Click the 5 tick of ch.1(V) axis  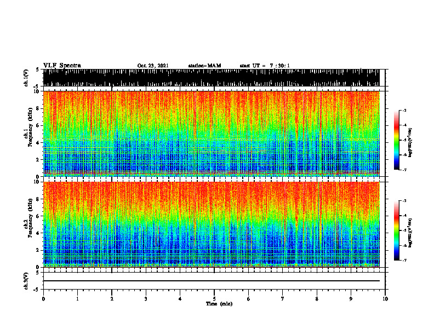37,70
